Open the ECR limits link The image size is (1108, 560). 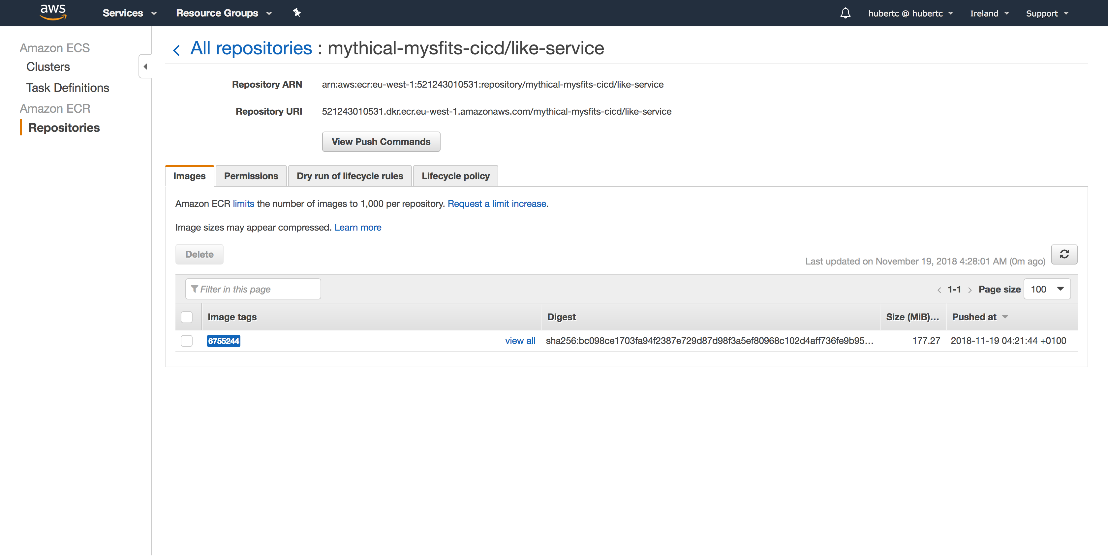pyautogui.click(x=243, y=204)
